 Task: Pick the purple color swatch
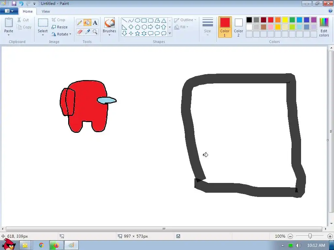pos(314,20)
